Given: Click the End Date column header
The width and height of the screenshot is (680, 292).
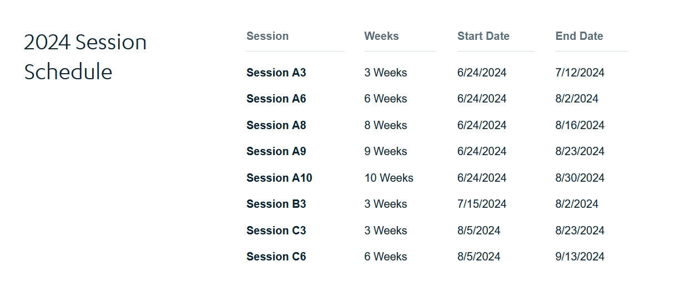Looking at the screenshot, I should (x=579, y=36).
